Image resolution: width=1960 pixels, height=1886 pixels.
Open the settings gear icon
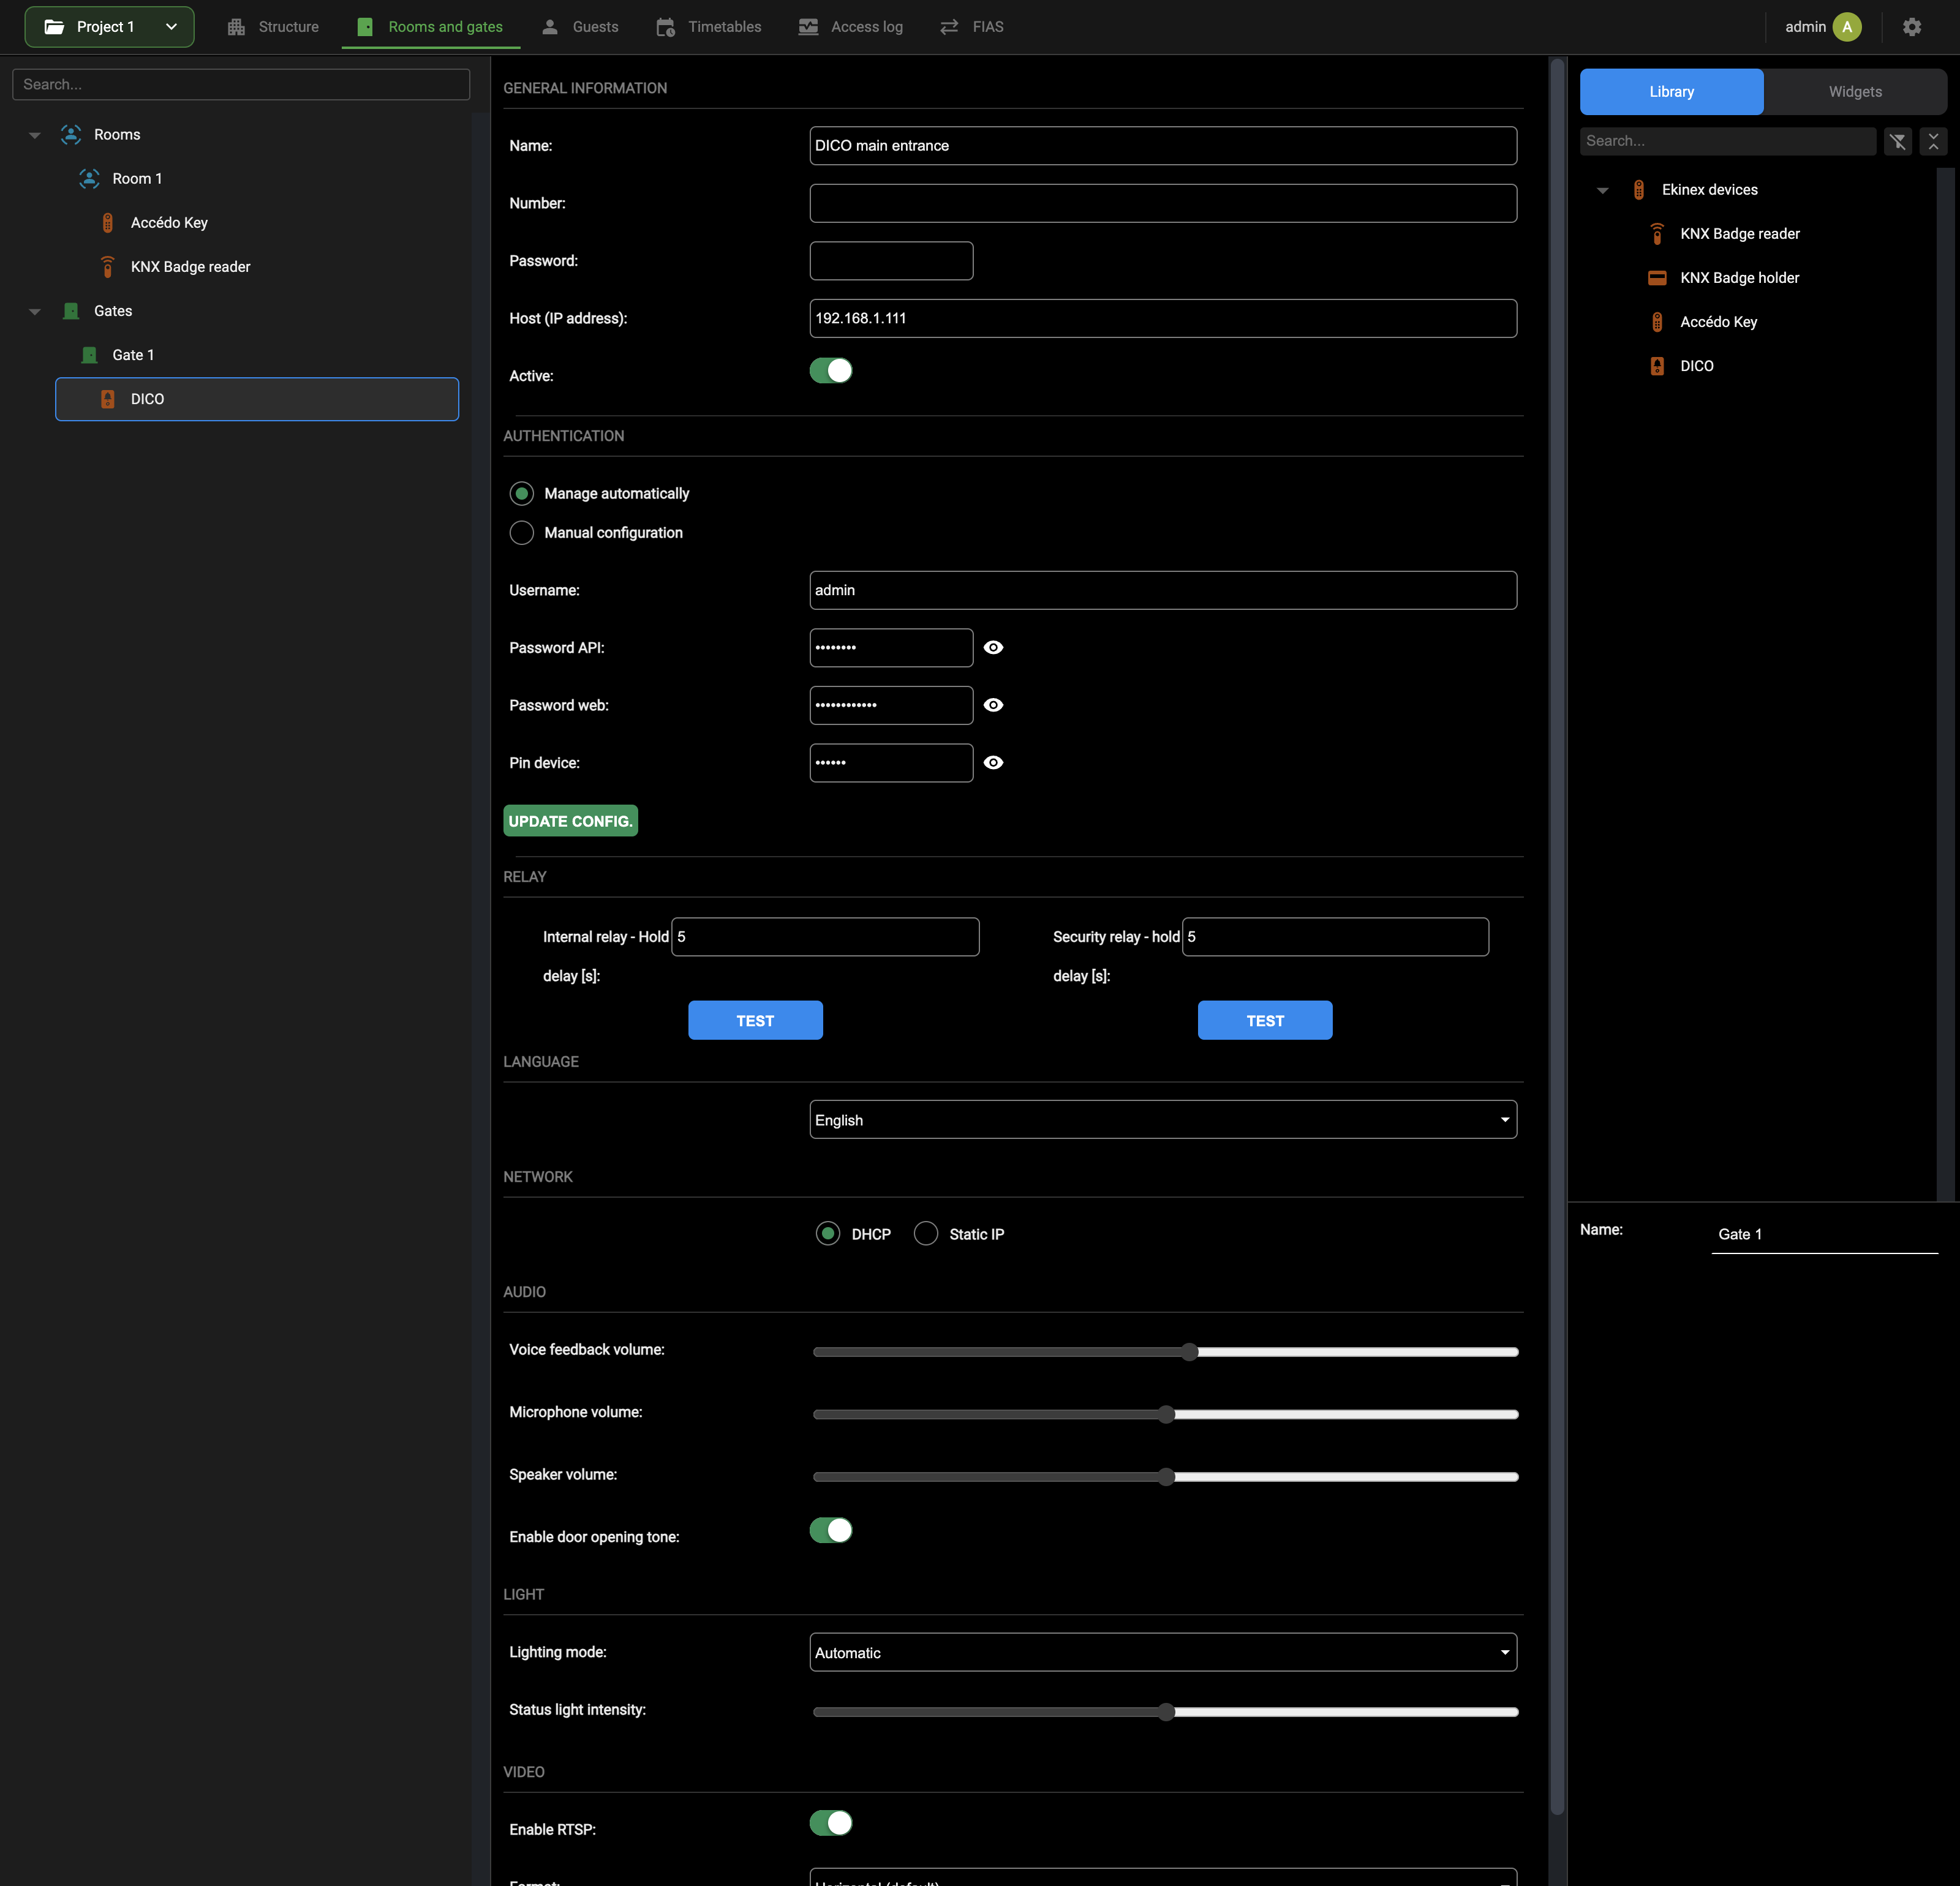[1912, 27]
